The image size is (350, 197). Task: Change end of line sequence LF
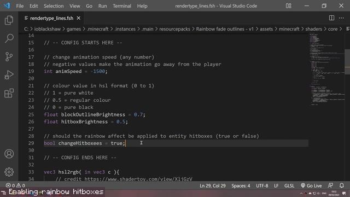point(276,186)
